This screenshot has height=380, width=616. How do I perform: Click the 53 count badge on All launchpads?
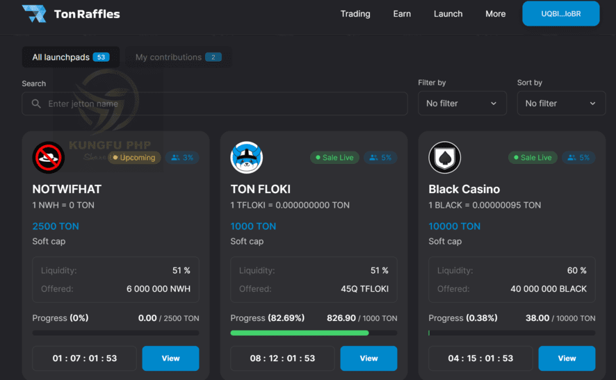pos(101,58)
